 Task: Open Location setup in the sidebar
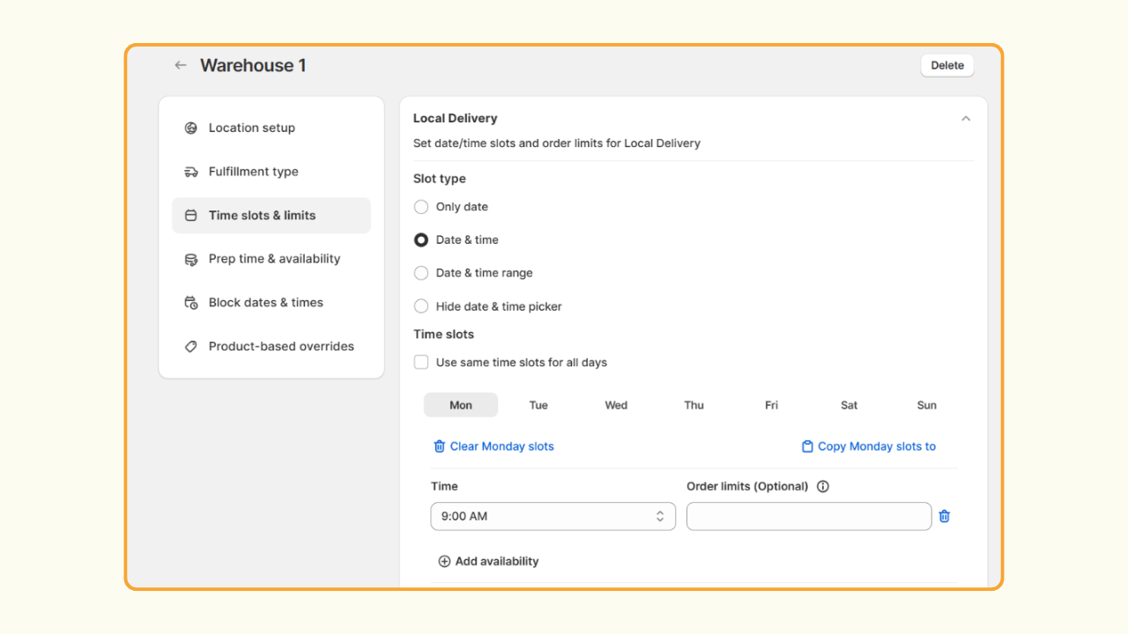[x=271, y=128]
